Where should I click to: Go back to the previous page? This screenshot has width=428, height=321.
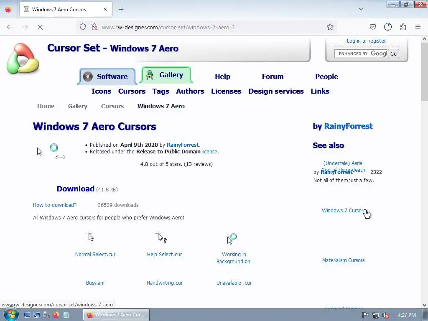(10, 27)
